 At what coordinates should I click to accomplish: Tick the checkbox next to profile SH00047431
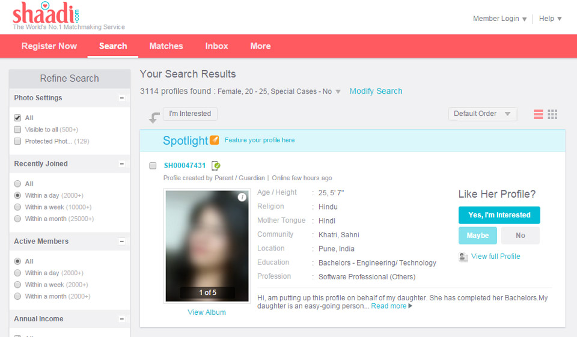tap(153, 166)
